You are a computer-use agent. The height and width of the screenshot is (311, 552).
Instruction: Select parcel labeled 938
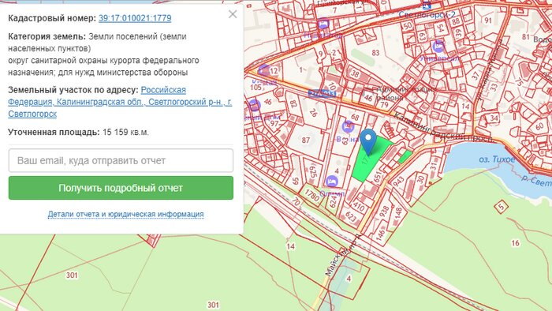coord(384,212)
